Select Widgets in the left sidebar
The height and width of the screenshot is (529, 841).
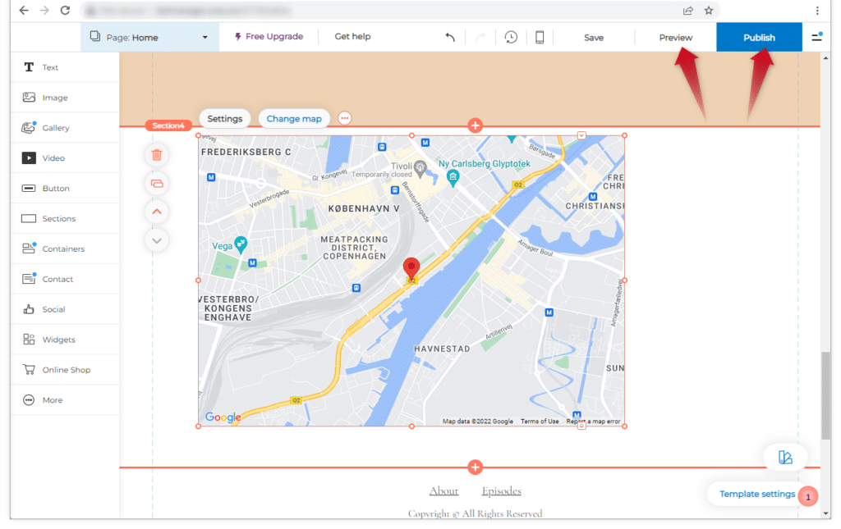click(x=58, y=340)
